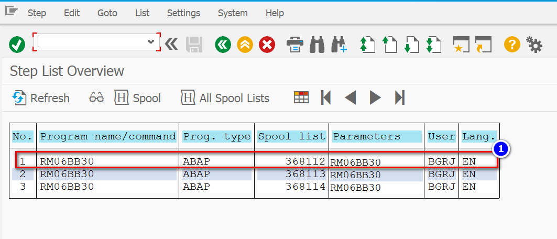The height and width of the screenshot is (239, 557).
Task: Click the green checkmark Enter icon
Action: click(17, 45)
